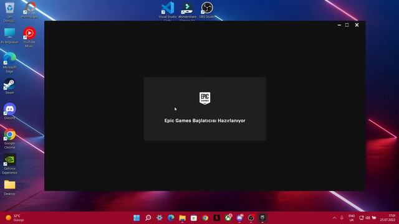Open the weather widget showing 32°C
The height and width of the screenshot is (224, 399).
[x=15, y=218]
